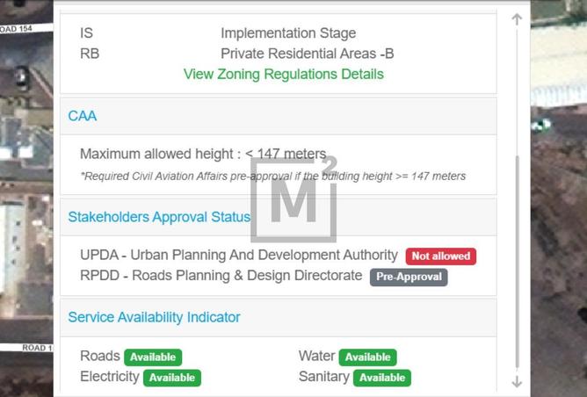Click the Sanitary Available badge
The height and width of the screenshot is (397, 587).
[x=381, y=378]
